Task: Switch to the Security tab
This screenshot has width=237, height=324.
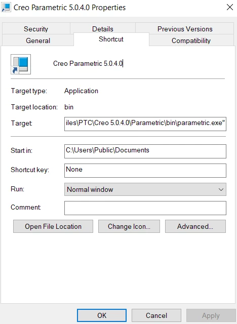Action: (x=36, y=29)
